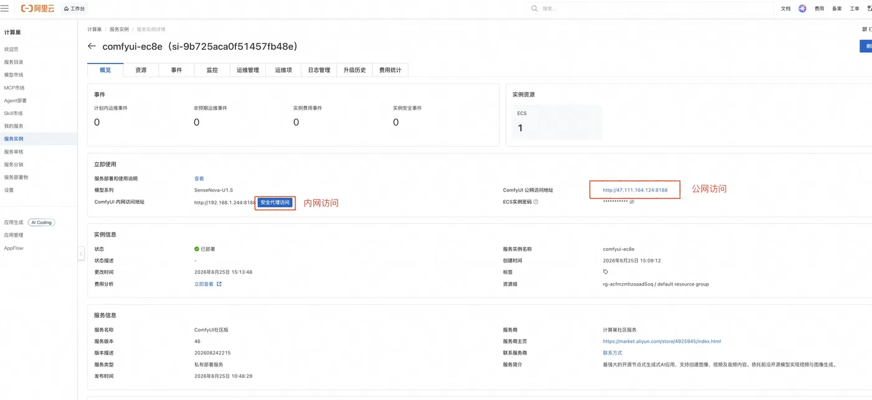Select 欢迎页 in the sidebar

[11, 49]
